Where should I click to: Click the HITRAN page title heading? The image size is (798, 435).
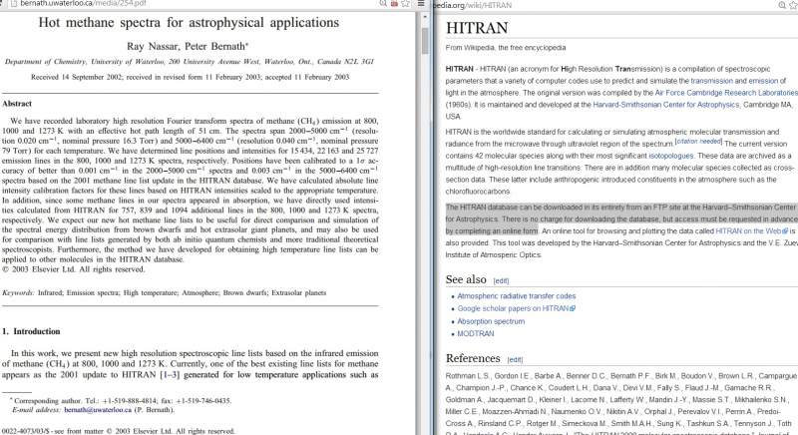[477, 28]
